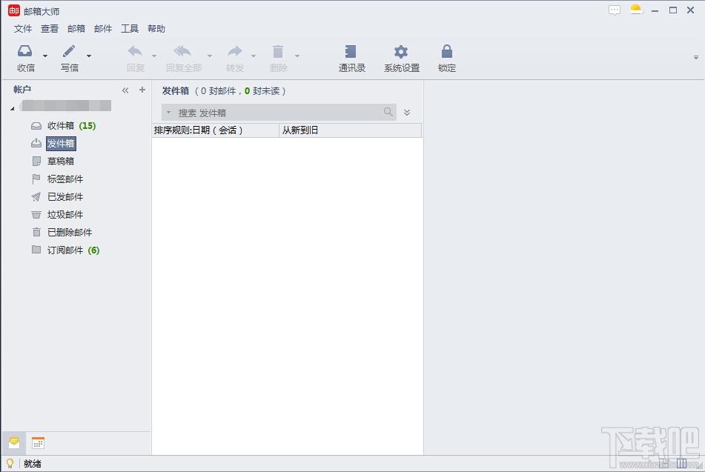This screenshot has width=705, height=472.
Task: Open the feedback chat bubble icon
Action: tap(614, 10)
